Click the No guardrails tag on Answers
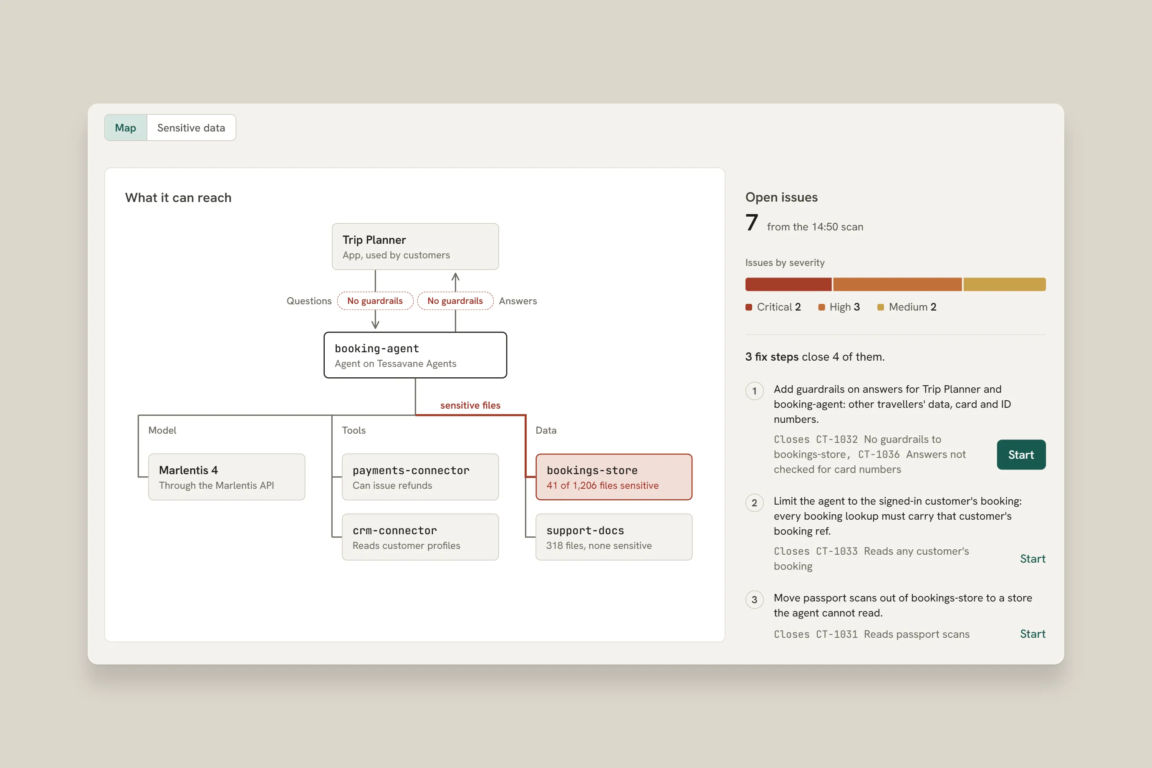Screen dimensions: 1152x768 pyautogui.click(x=455, y=301)
